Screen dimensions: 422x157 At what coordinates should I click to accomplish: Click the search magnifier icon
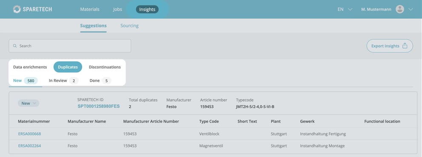coord(15,46)
